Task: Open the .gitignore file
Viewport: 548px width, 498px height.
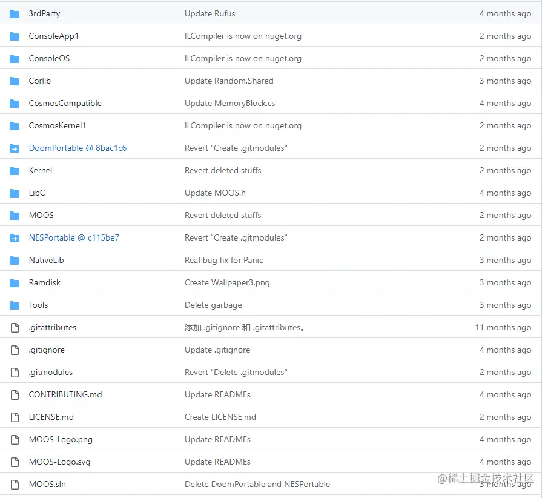Action: point(47,350)
